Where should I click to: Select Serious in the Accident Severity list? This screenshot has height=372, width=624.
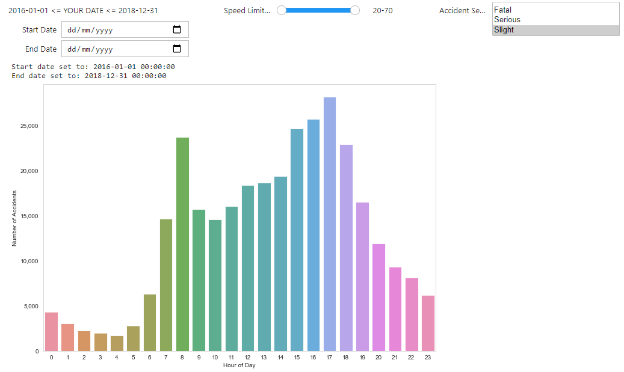tap(555, 19)
